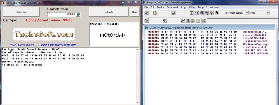Open the Utility menu
The height and width of the screenshot is (105, 279).
coord(192,7)
